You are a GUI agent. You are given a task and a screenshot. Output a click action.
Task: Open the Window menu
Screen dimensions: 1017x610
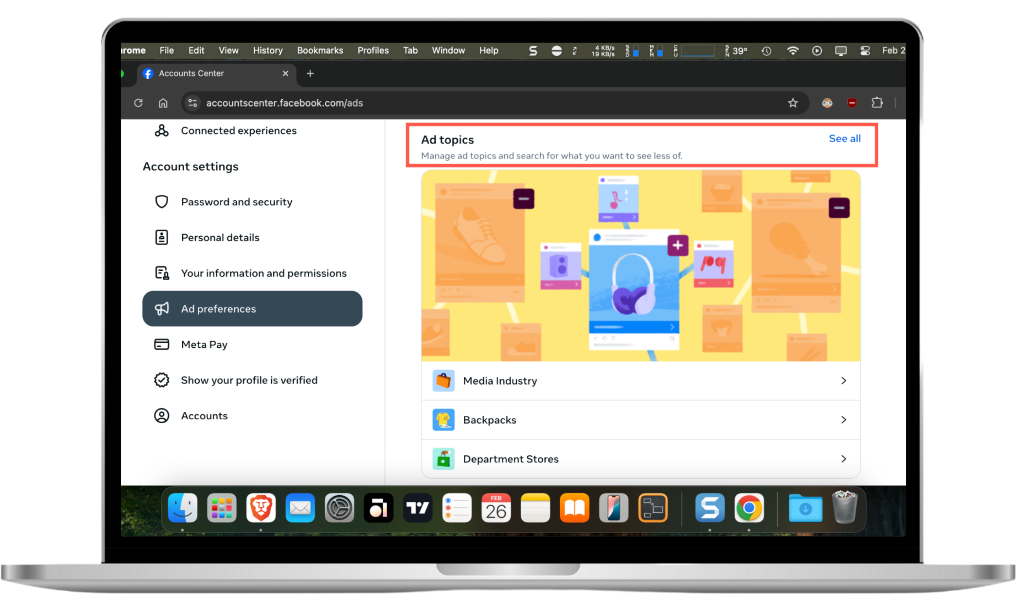448,50
